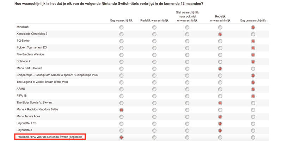Select neutral middle option for Bayonetta 1 / 2

(187, 124)
